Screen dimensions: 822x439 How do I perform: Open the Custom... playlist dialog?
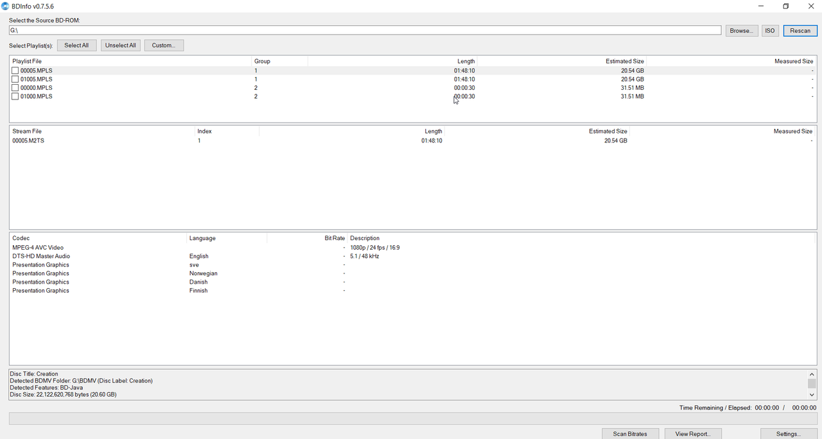click(x=164, y=45)
